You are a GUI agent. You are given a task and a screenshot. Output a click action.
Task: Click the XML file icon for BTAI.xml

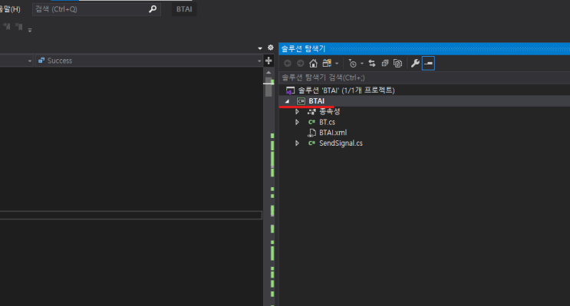tap(311, 133)
